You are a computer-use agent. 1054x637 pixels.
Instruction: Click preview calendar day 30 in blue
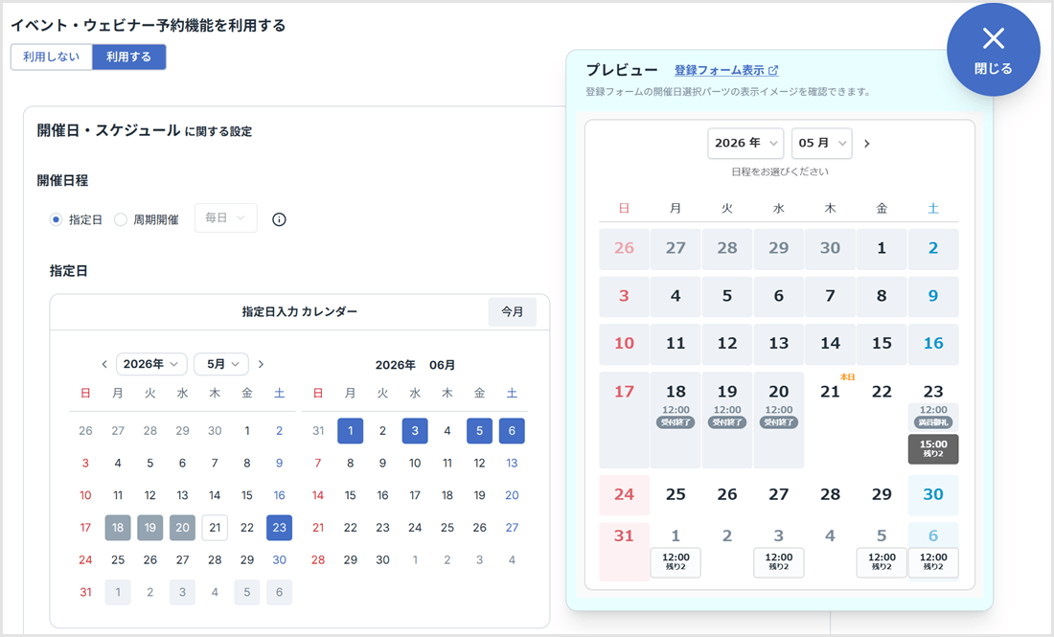pos(933,494)
